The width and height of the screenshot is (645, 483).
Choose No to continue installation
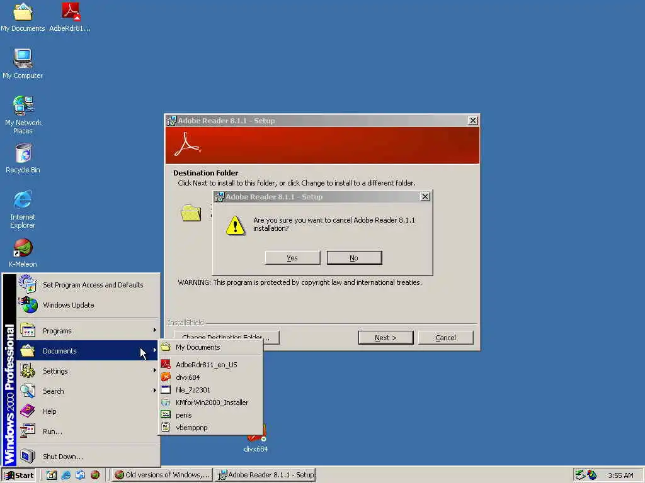pos(354,258)
